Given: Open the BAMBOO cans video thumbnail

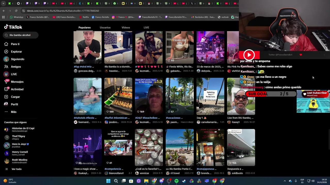Looking at the screenshot, I should click(x=149, y=147).
